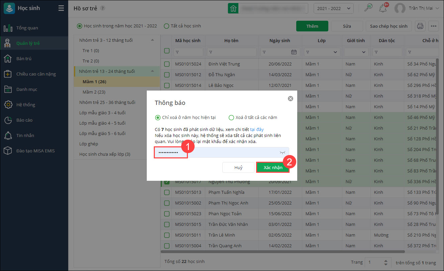
Task: Click the password input field
Action: click(x=222, y=152)
